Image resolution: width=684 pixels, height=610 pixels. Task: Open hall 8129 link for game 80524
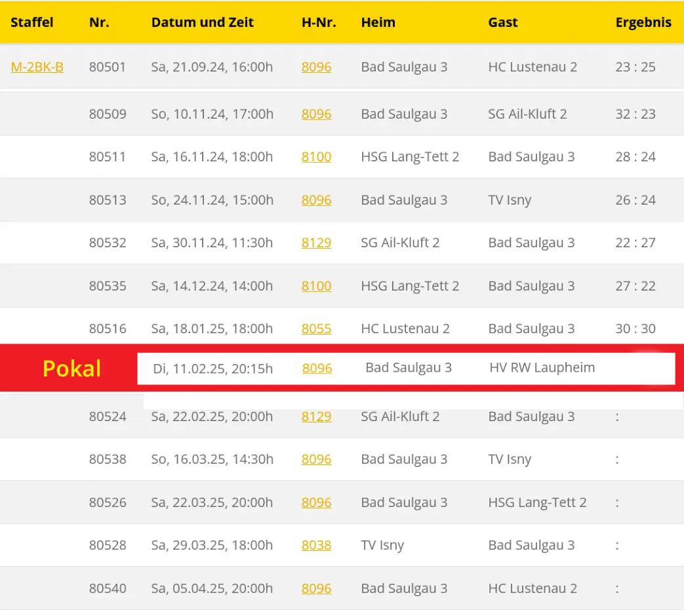click(x=316, y=417)
